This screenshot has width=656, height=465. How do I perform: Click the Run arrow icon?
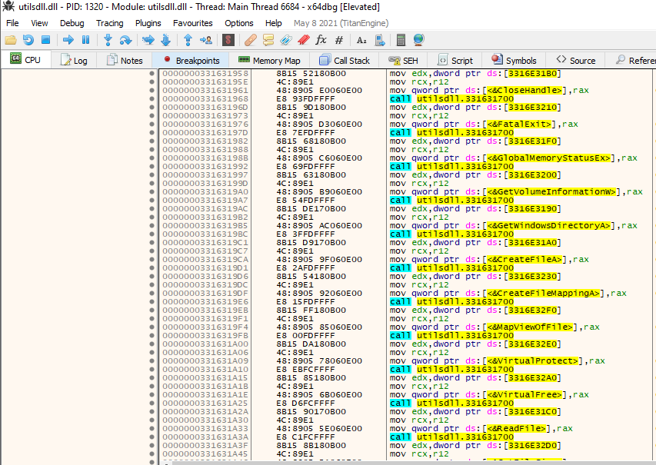(x=68, y=40)
